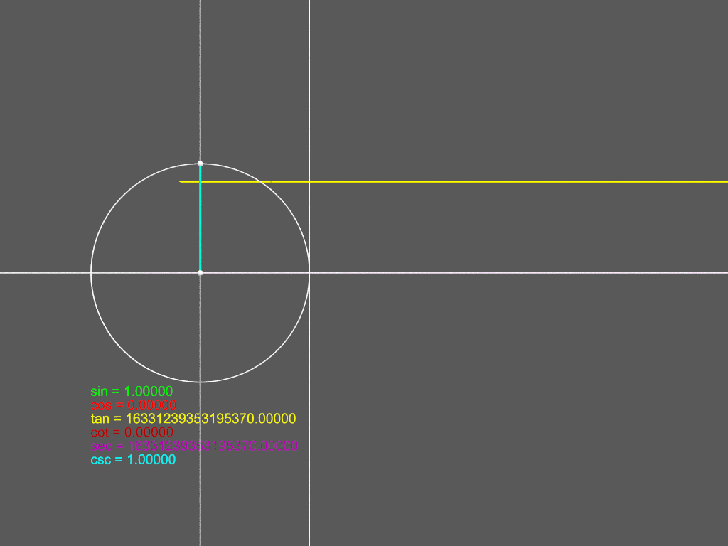Click the vertical tangent line below the circle

[309, 462]
